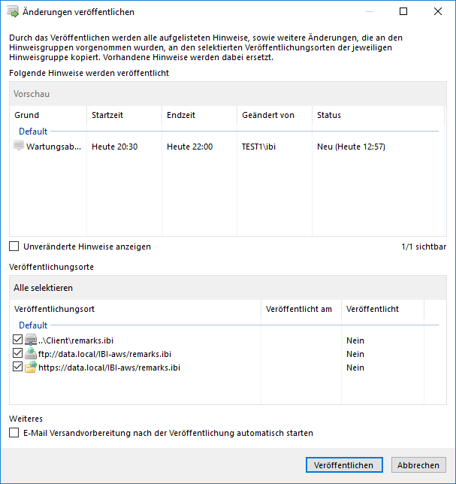The height and width of the screenshot is (484, 456).
Task: Click the local drive icon for Client\remarks.ibi
Action: 31,340
